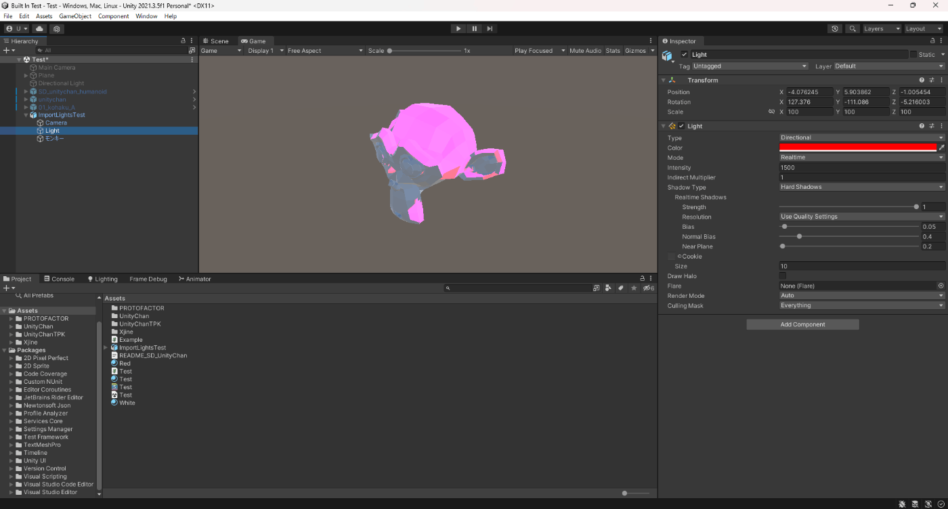Open the cloud services icon
The height and width of the screenshot is (509, 948).
[39, 28]
